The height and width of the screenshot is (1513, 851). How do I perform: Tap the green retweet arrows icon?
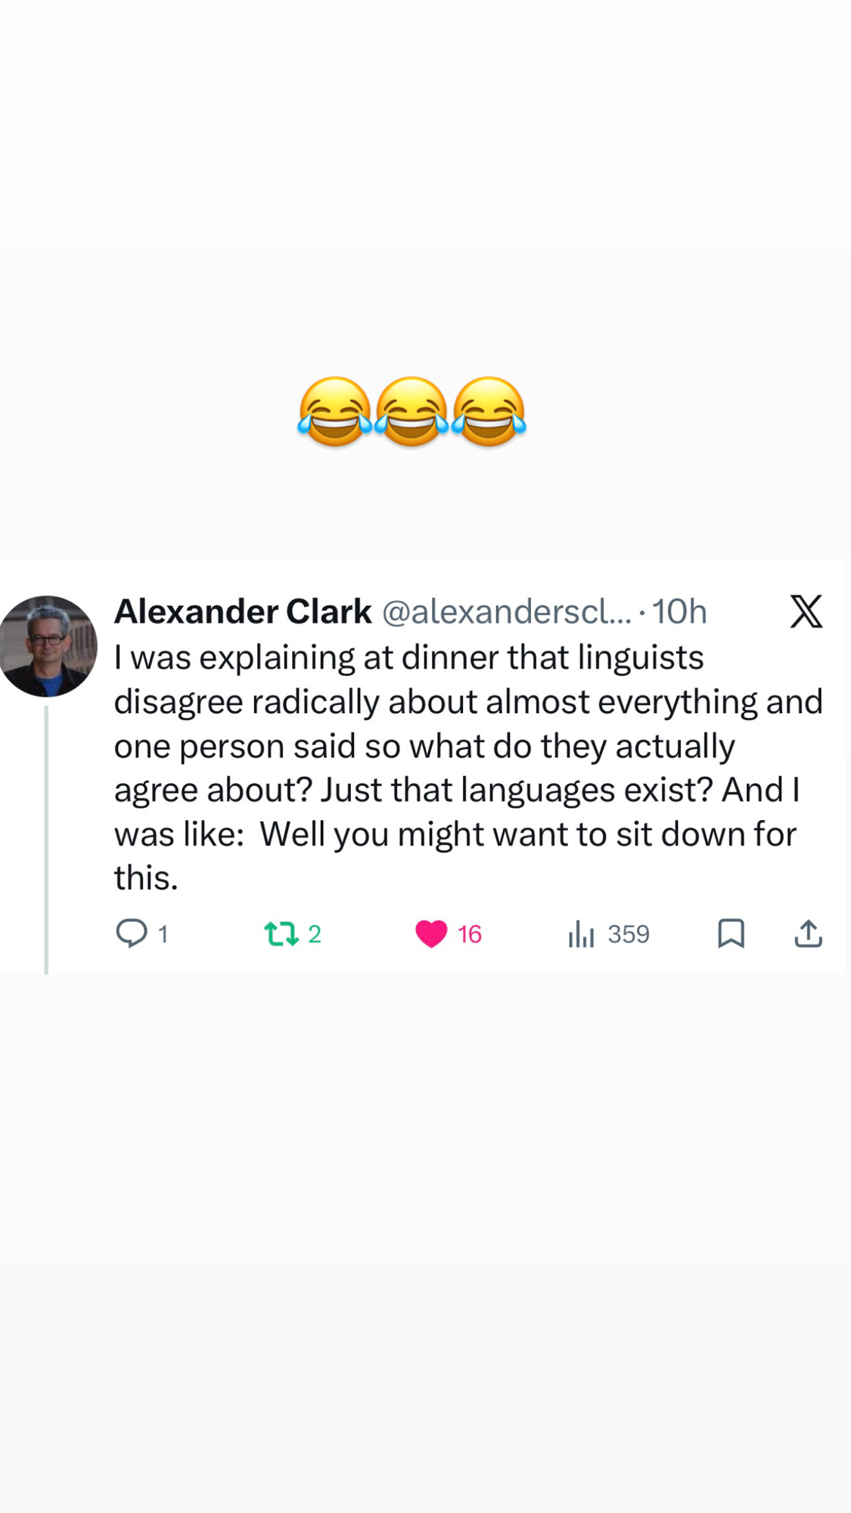pos(281,934)
